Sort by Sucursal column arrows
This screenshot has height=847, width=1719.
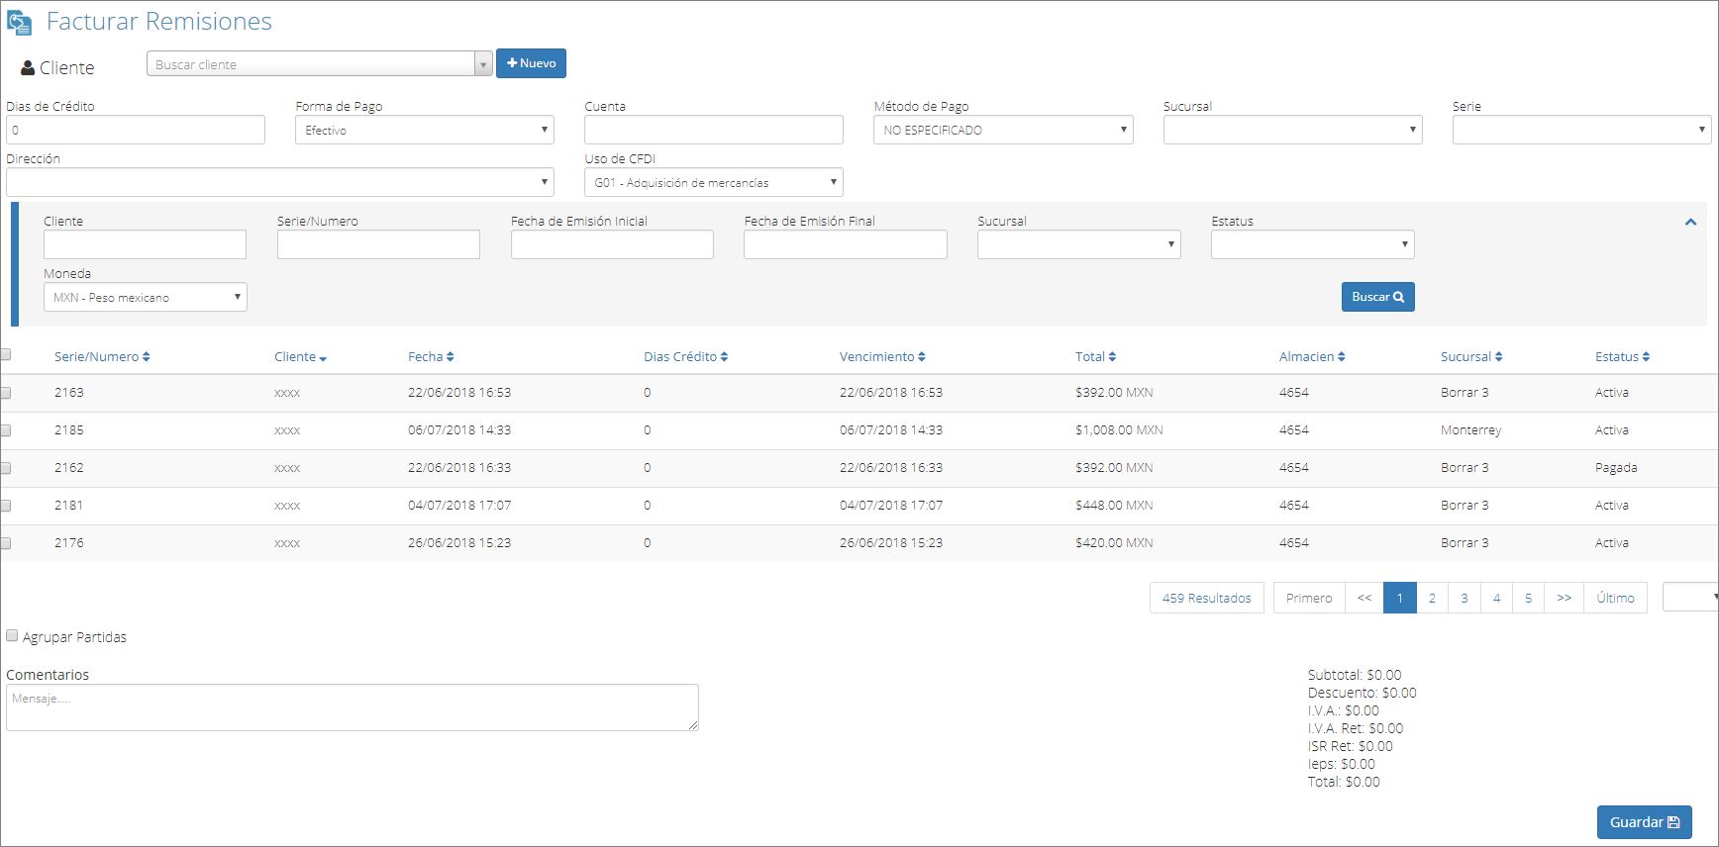(x=1499, y=357)
